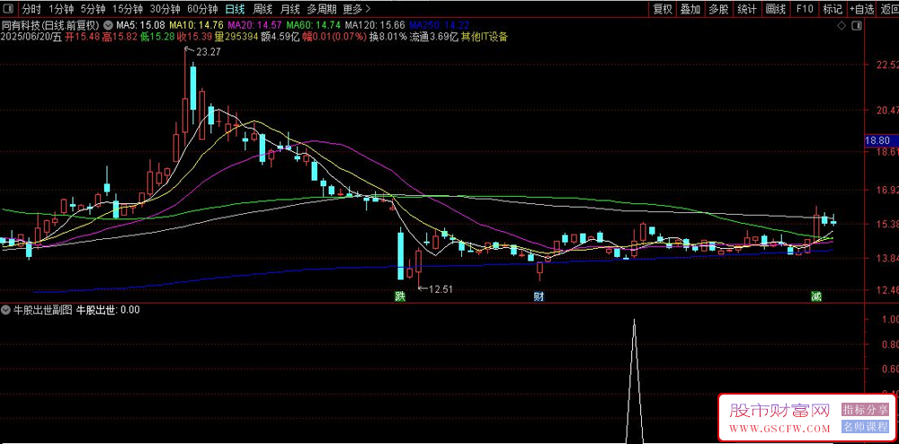Click the 量295394 volume value
Viewport: 899px width, 444px height.
point(236,37)
